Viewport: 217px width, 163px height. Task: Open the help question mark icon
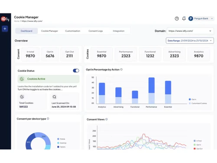[x=177, y=19]
